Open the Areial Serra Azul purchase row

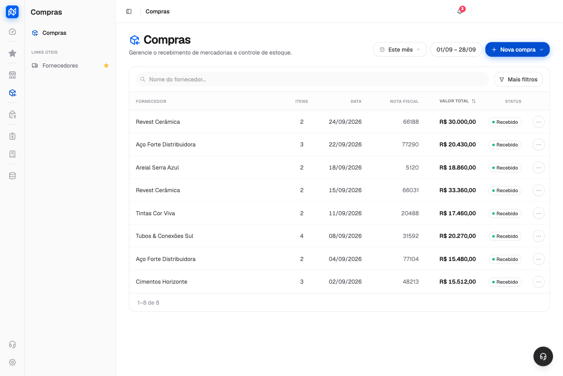coord(339,167)
